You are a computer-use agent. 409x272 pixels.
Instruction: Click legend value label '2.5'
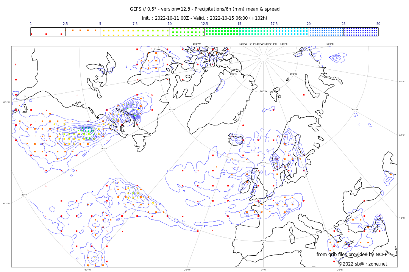tap(65, 24)
